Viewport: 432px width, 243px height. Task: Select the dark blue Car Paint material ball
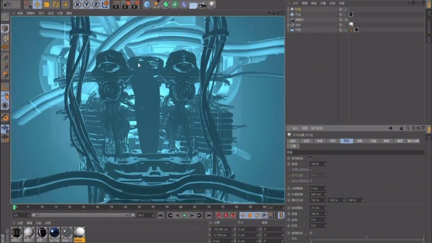pyautogui.click(x=54, y=234)
